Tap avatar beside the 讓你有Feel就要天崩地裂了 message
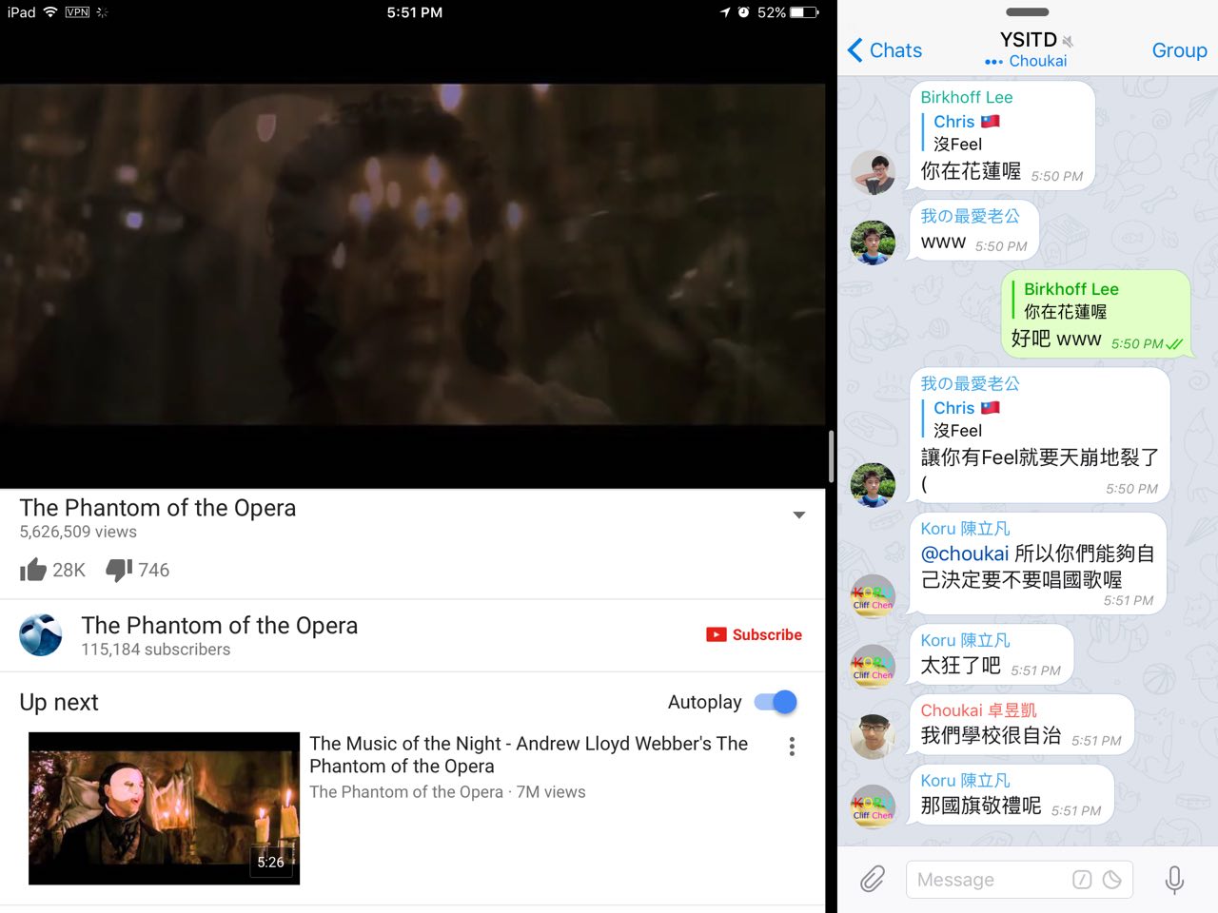Viewport: 1218px width, 913px height. [873, 485]
